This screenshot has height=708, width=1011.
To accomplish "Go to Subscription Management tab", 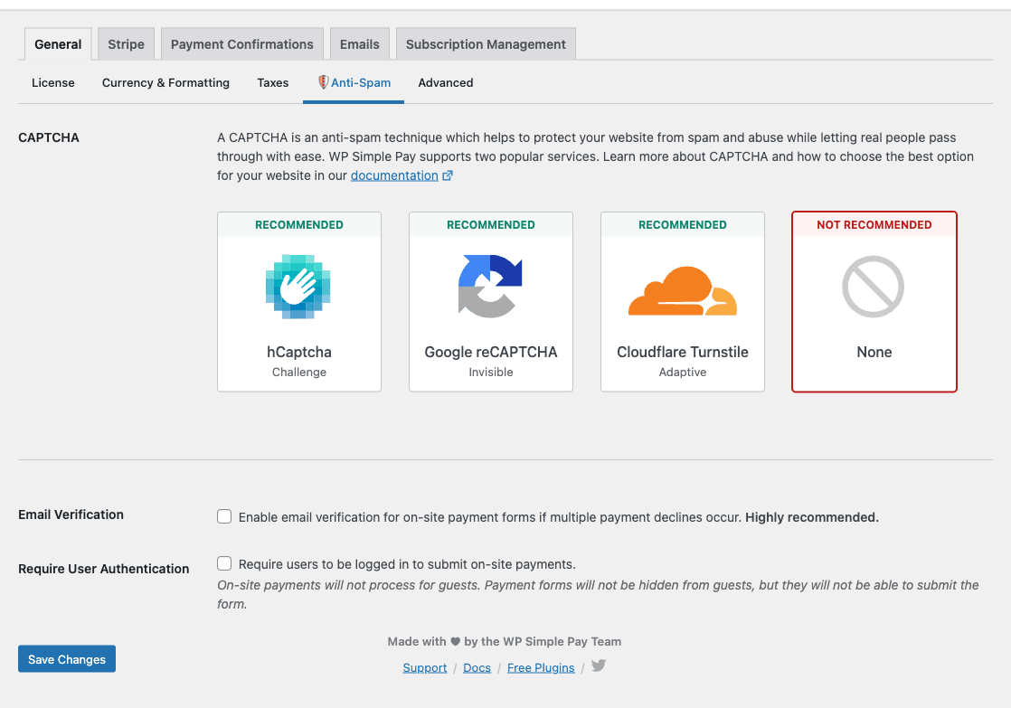I will [x=486, y=43].
